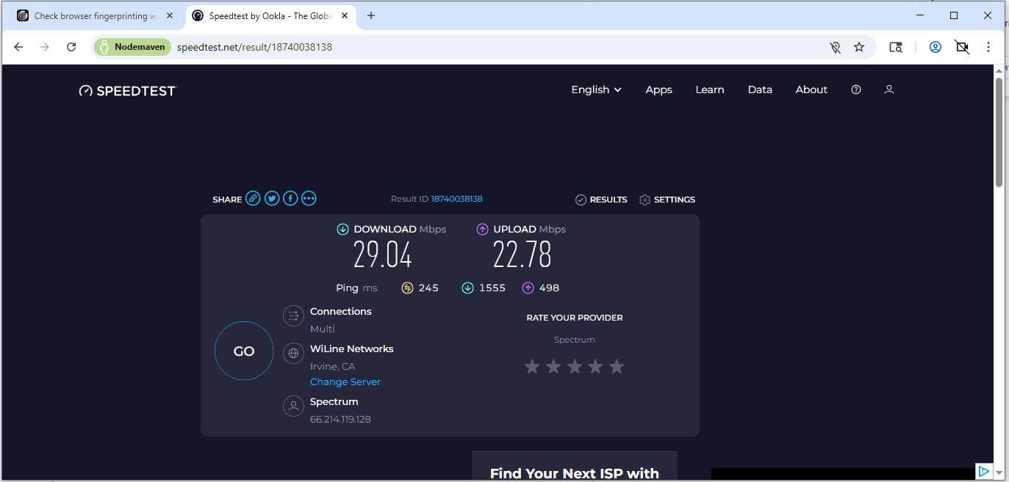Share result on Facebook icon

click(290, 199)
